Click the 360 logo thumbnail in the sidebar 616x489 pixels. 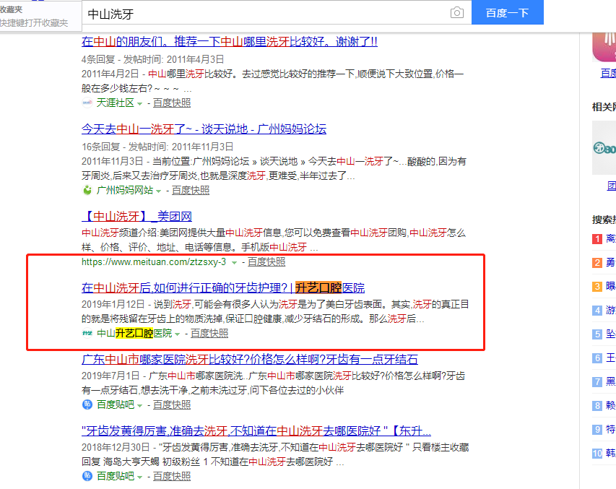coord(604,148)
